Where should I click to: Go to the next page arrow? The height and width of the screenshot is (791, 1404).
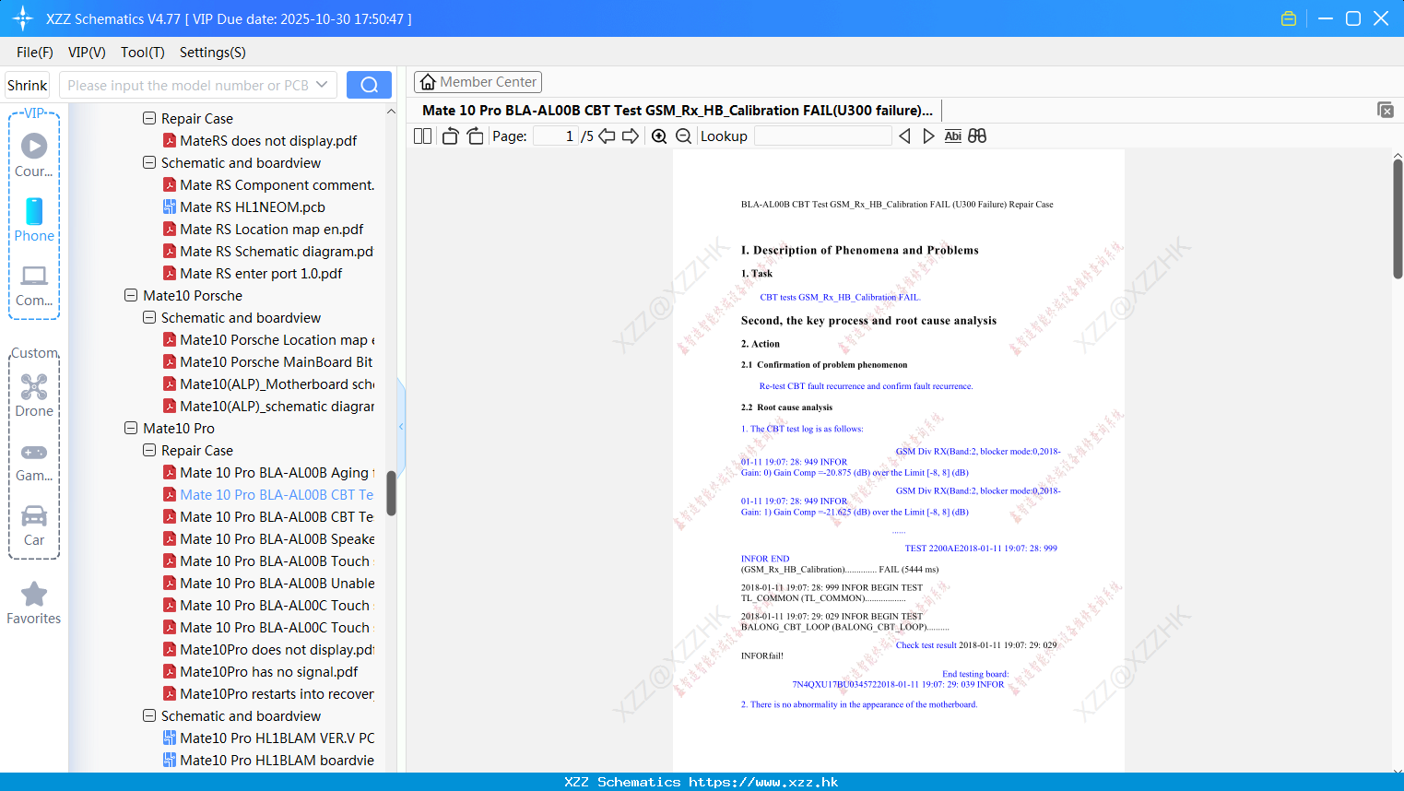point(631,136)
